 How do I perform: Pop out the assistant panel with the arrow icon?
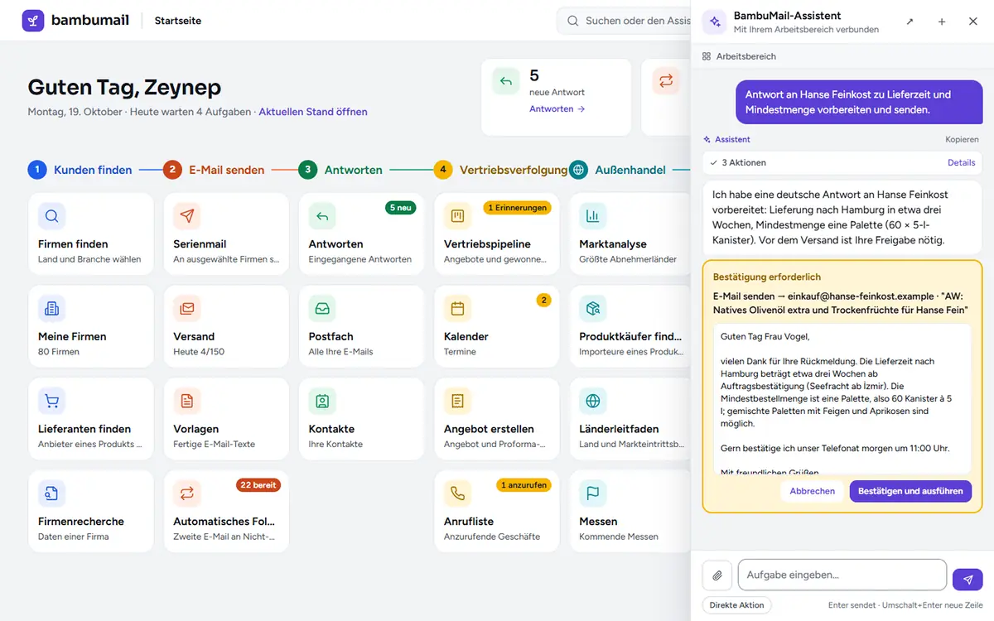point(910,22)
